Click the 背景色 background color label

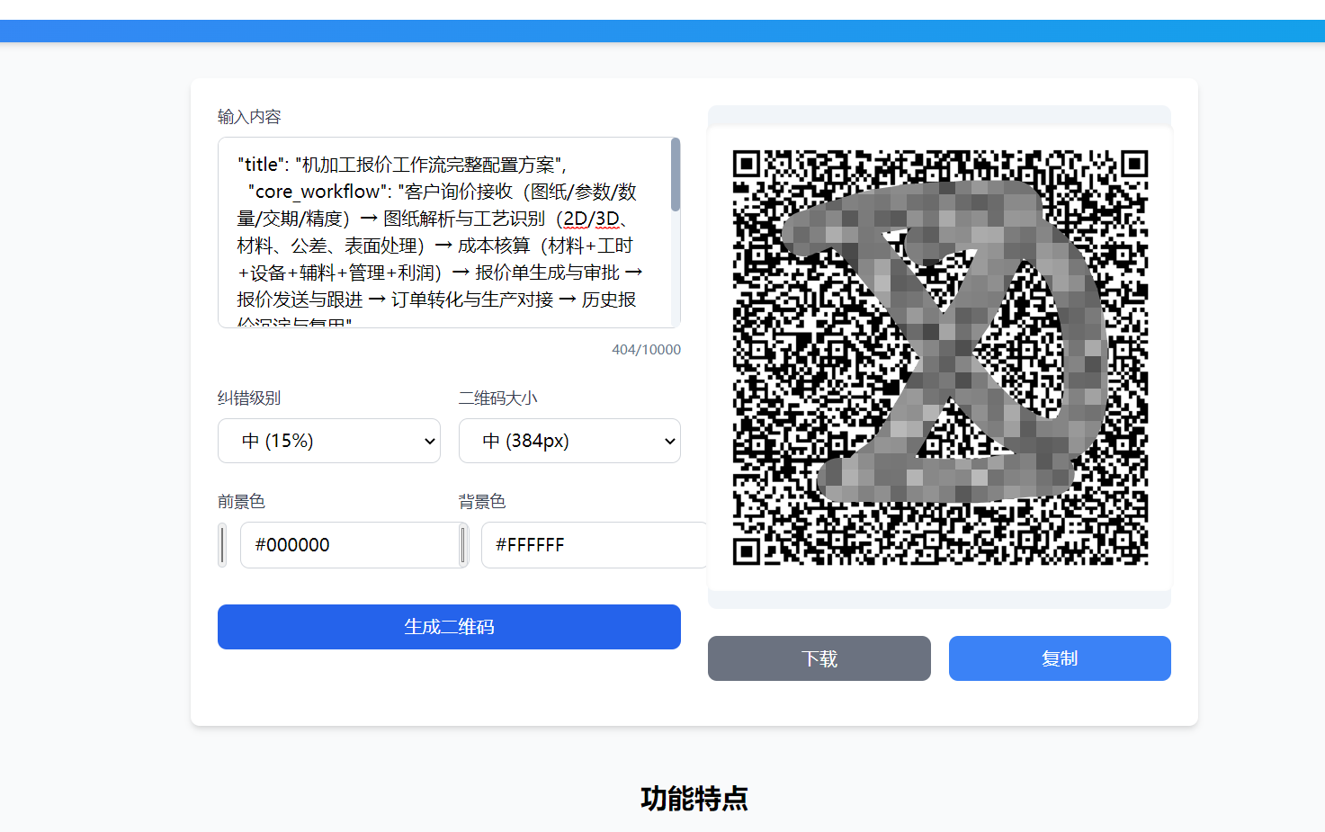(481, 501)
